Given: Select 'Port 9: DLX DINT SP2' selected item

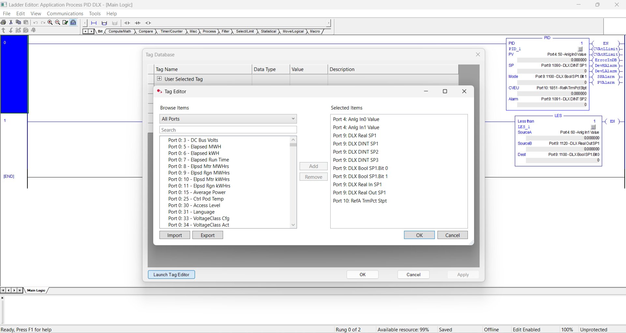Looking at the screenshot, I should [x=356, y=152].
